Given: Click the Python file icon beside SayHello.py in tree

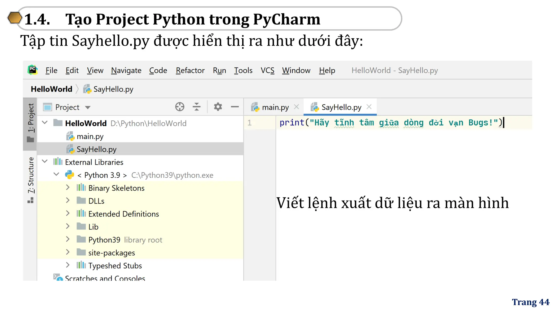Looking at the screenshot, I should [x=70, y=149].
